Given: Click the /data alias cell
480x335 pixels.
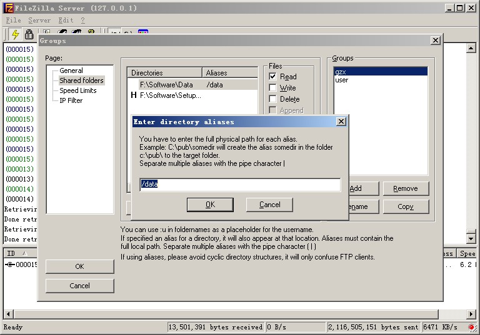Looking at the screenshot, I should (x=214, y=85).
